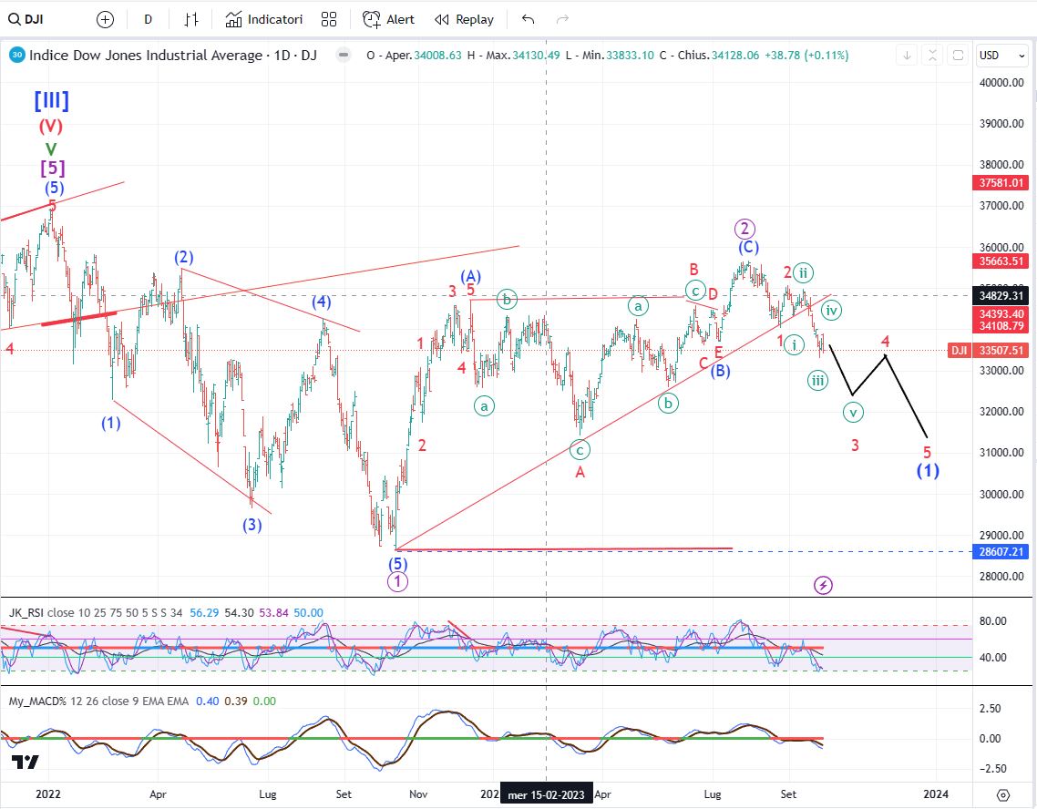Click the closing price value 34128.06
This screenshot has width=1037, height=809.
pos(735,56)
